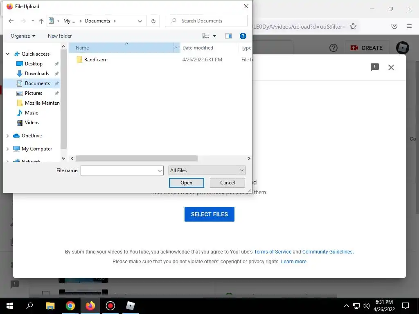
Task: Refresh the Documents folder listing
Action: tap(153, 21)
